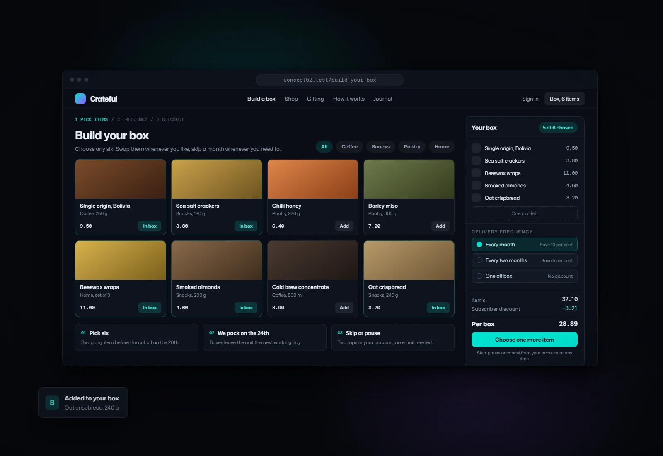Open How it works page

click(348, 99)
